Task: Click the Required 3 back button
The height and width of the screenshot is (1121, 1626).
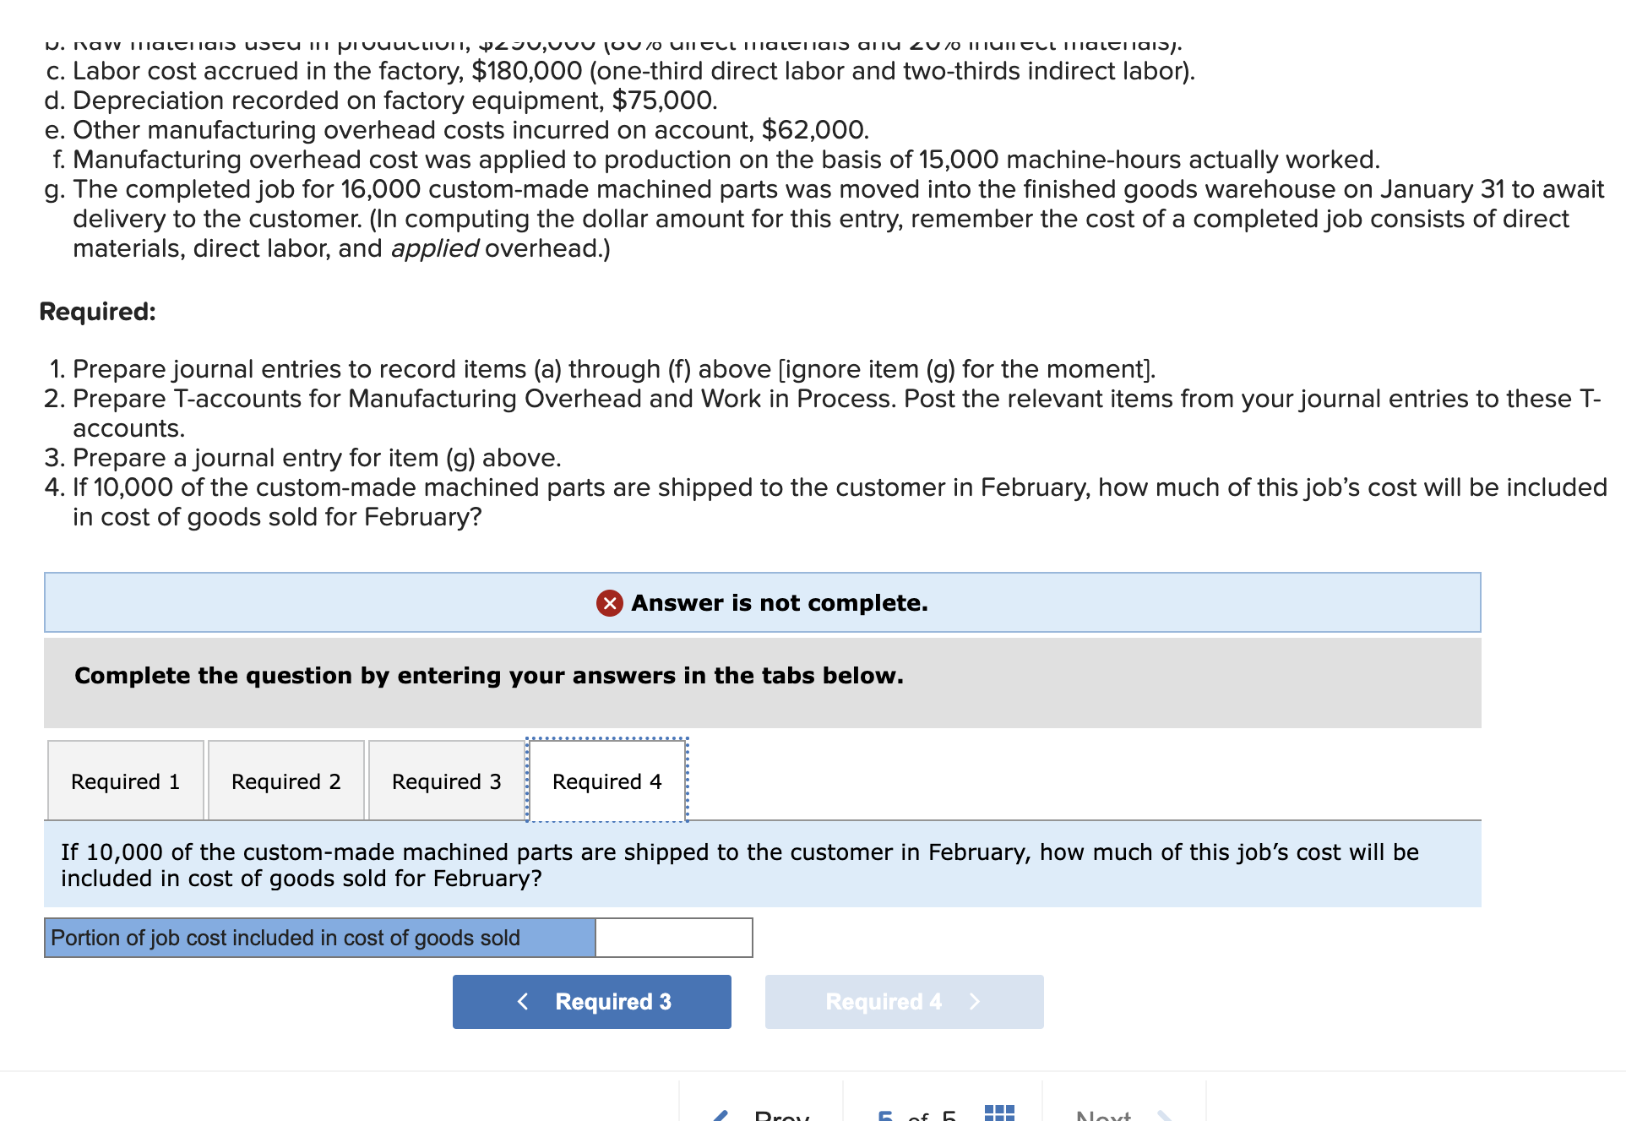Action: click(591, 1001)
